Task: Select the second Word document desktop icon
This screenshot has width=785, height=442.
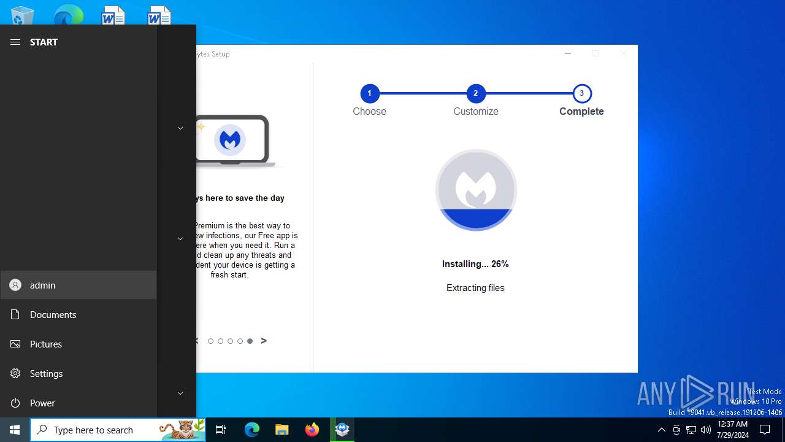Action: tap(159, 15)
